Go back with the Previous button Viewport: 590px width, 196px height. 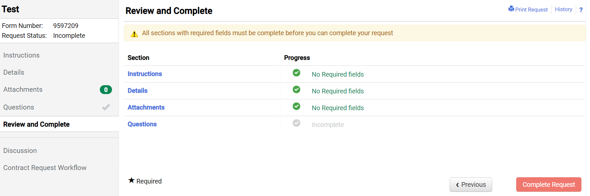[471, 184]
